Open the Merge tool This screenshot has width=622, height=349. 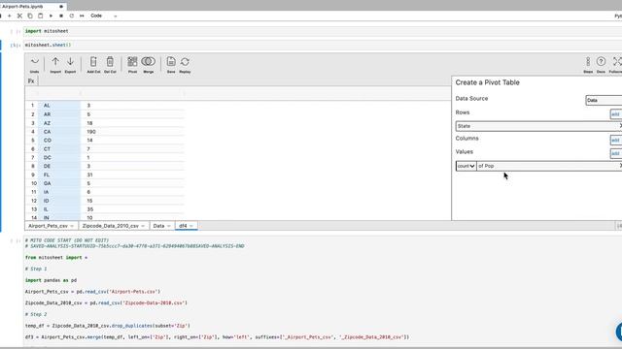[x=149, y=65]
